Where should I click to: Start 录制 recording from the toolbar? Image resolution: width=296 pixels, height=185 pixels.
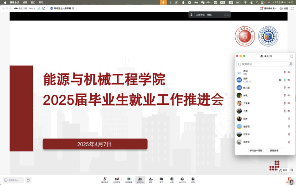coord(171,180)
